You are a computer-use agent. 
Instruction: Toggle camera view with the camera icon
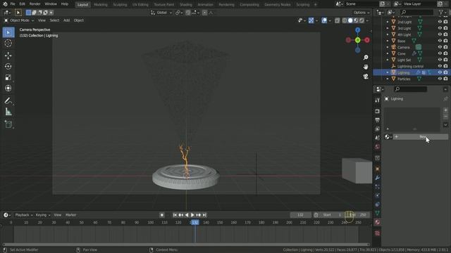point(366,77)
